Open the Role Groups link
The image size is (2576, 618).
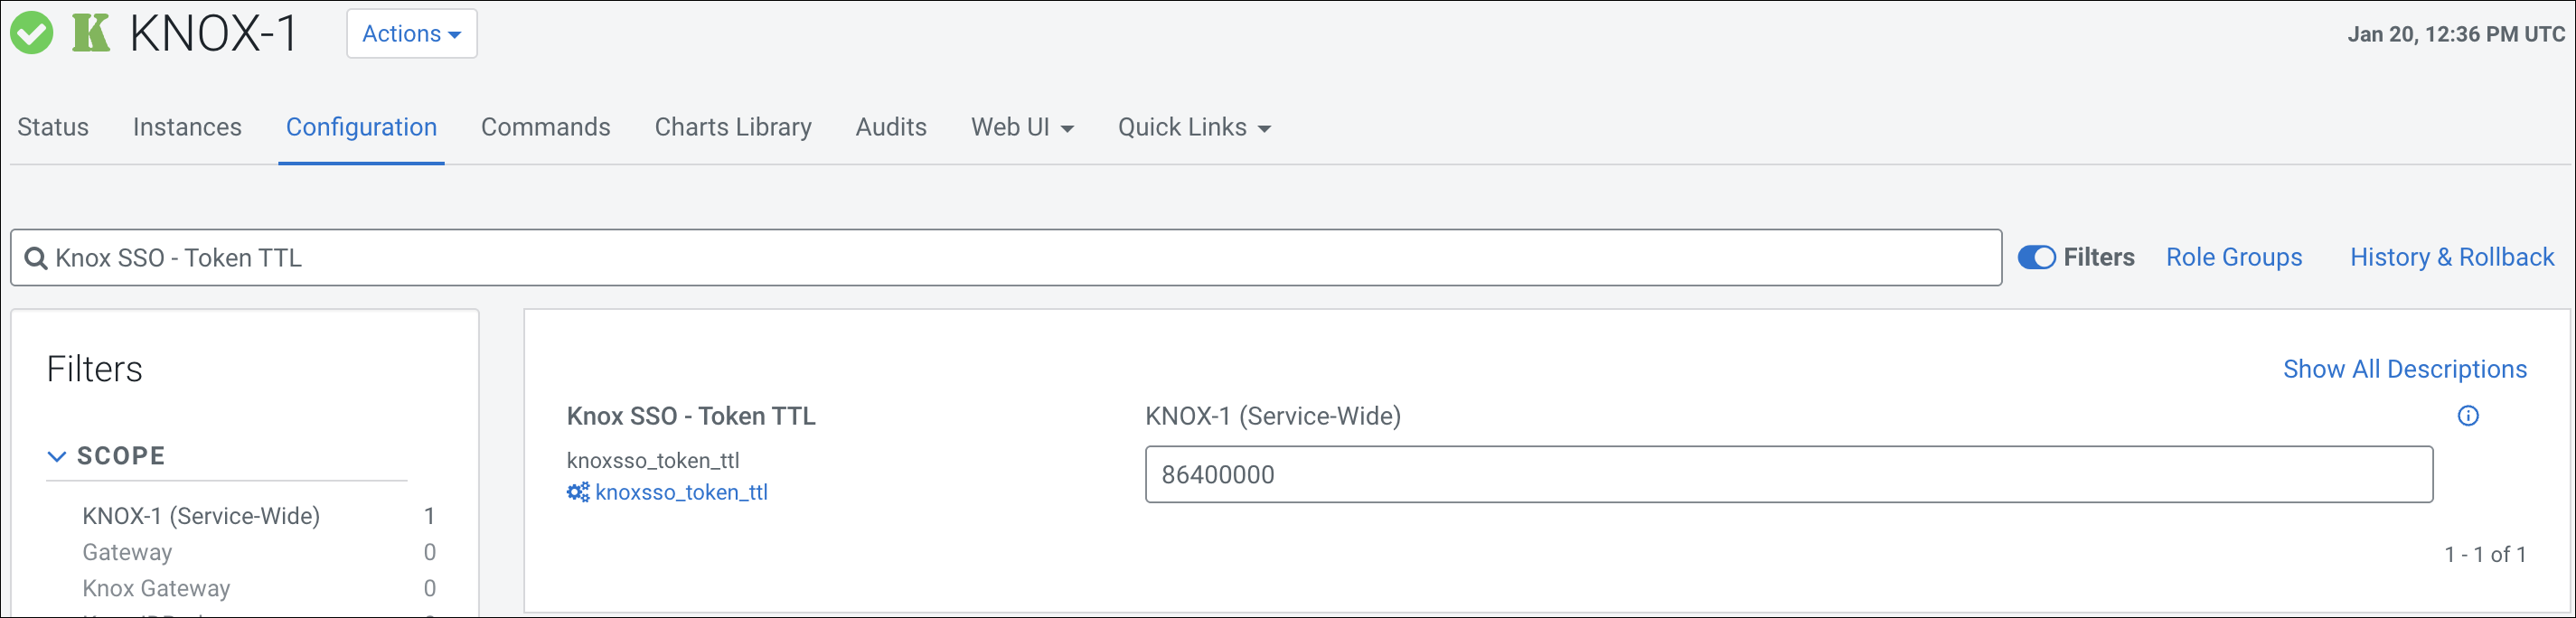click(2233, 258)
